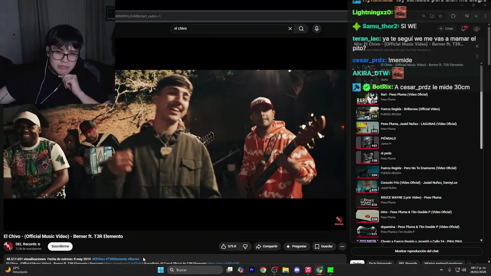Select LAGUNAS by Peso Pluma, Jasiel Nuñez

(416, 128)
